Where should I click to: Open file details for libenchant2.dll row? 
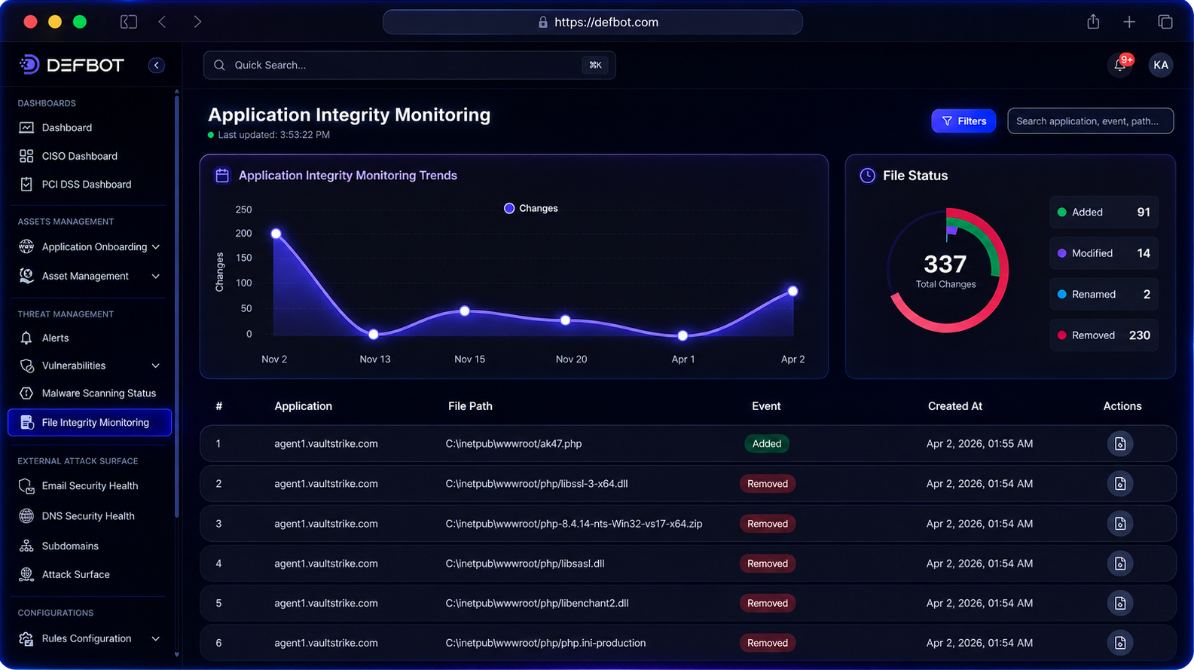pos(1120,603)
